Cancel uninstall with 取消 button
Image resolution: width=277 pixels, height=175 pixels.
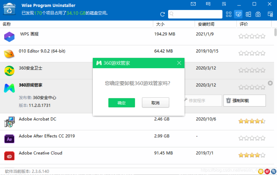click(155, 102)
